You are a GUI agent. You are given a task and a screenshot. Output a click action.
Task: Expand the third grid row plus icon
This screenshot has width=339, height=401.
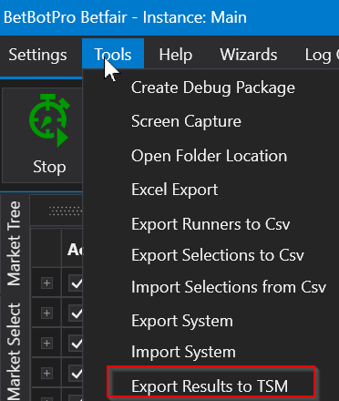(46, 344)
